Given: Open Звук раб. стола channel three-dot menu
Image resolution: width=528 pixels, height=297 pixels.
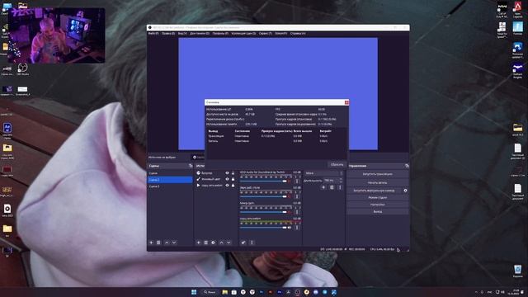Looking at the screenshot, I should click(x=297, y=196).
